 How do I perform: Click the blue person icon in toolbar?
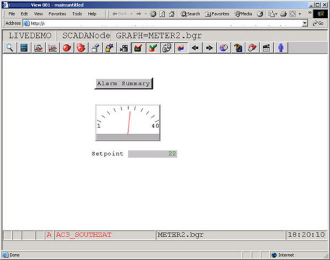[281, 48]
